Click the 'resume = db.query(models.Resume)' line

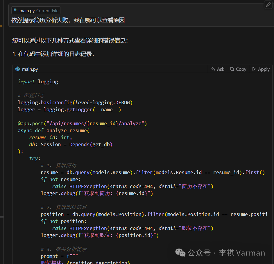(153, 172)
